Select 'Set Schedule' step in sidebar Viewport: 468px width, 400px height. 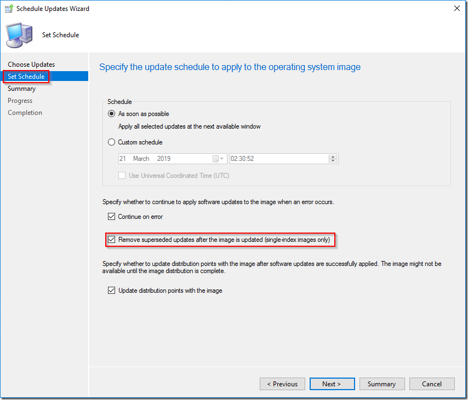(26, 77)
